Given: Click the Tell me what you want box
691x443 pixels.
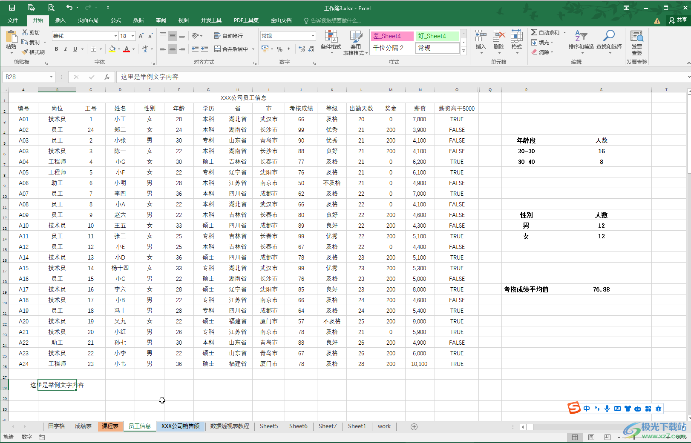Looking at the screenshot, I should coord(332,20).
